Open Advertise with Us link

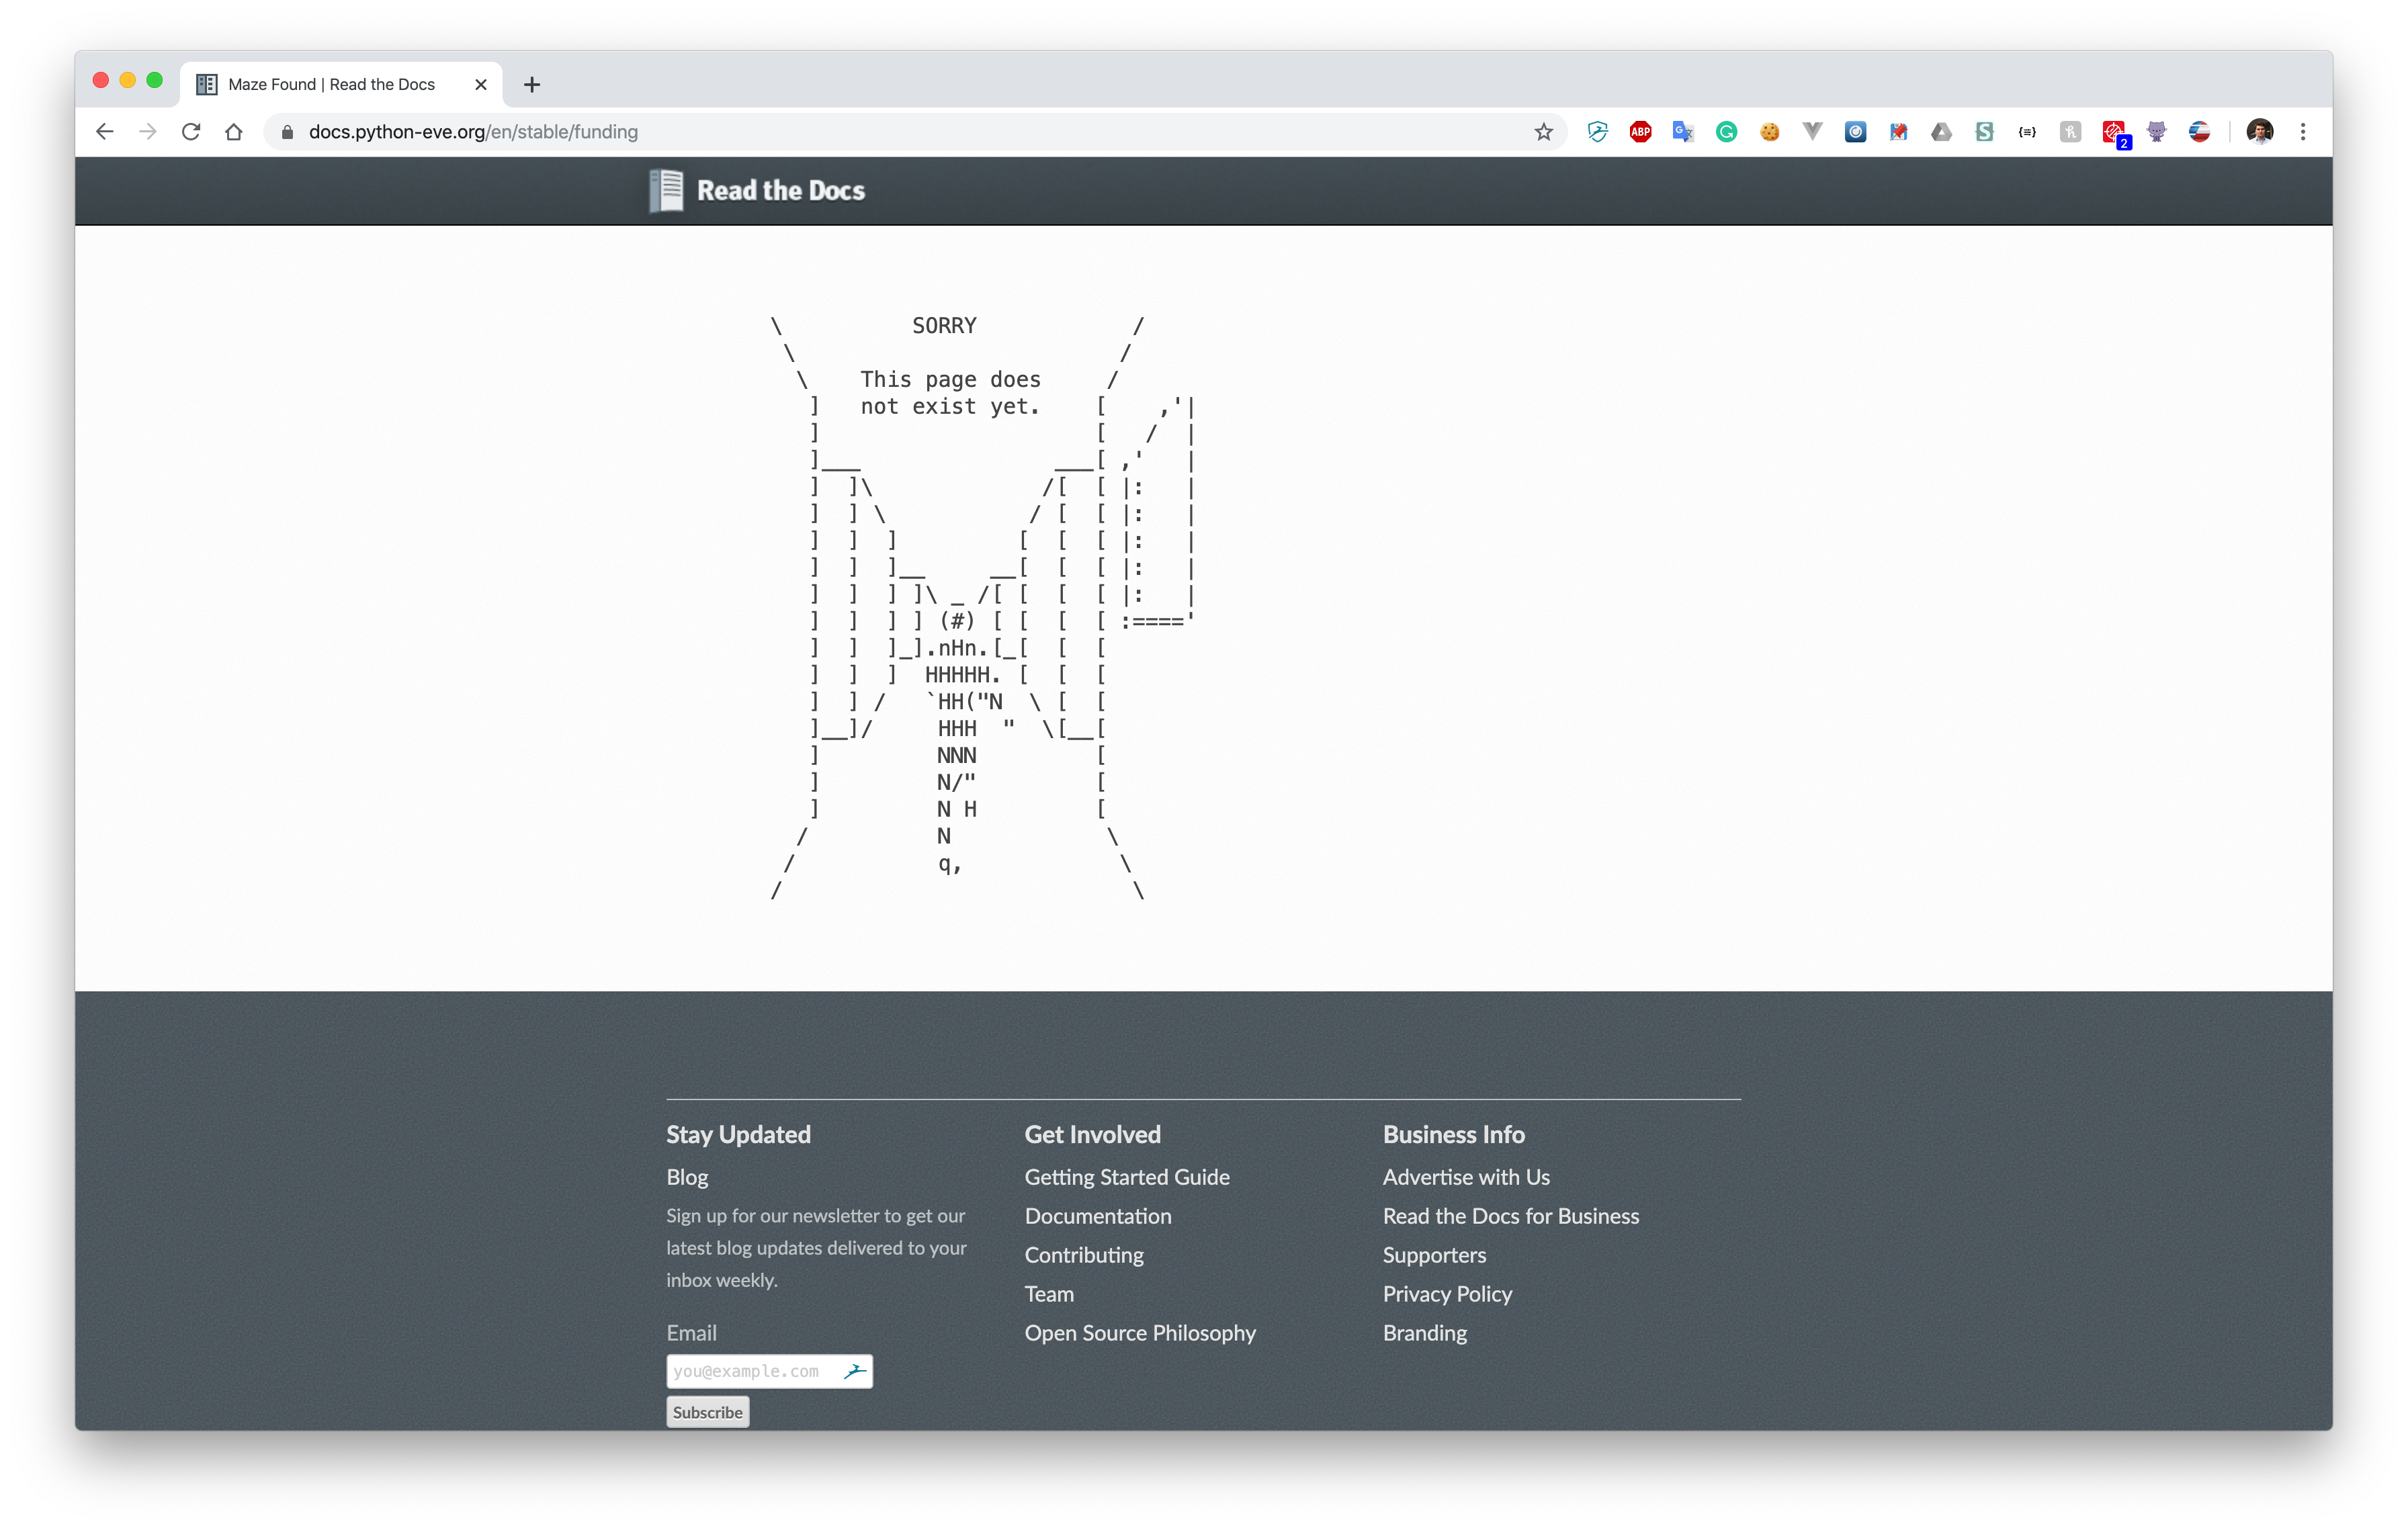[x=1466, y=1176]
